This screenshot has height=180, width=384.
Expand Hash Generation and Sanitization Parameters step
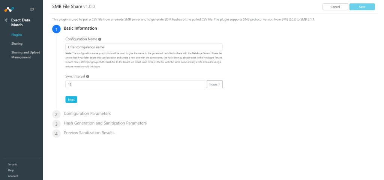pos(105,123)
